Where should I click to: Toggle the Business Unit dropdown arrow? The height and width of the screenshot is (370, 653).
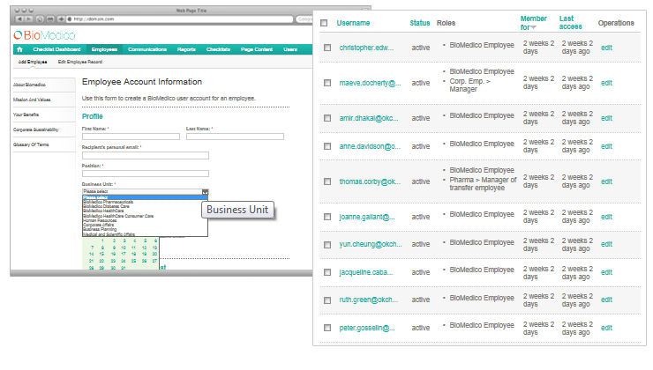(x=205, y=192)
